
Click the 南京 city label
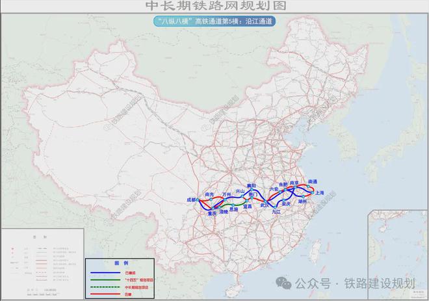[294, 183]
